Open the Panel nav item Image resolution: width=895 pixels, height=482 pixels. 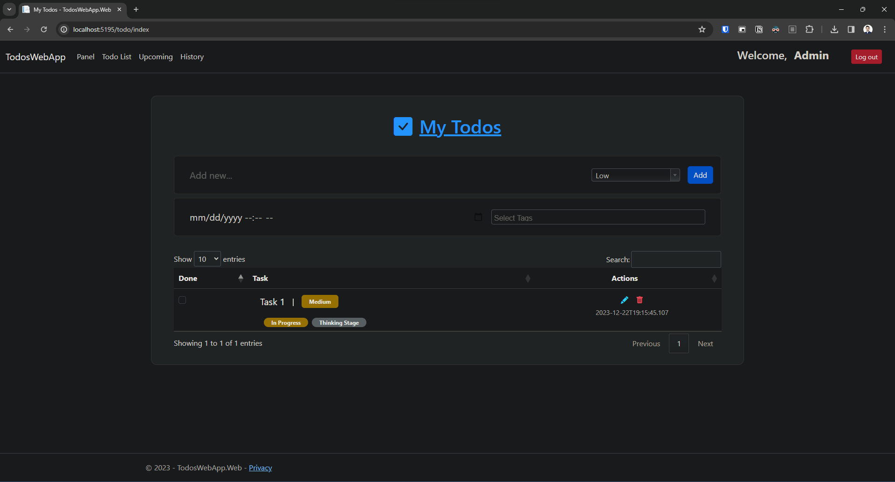(x=86, y=56)
